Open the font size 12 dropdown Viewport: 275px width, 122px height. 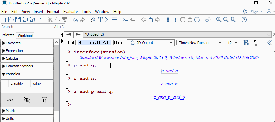click(232, 43)
